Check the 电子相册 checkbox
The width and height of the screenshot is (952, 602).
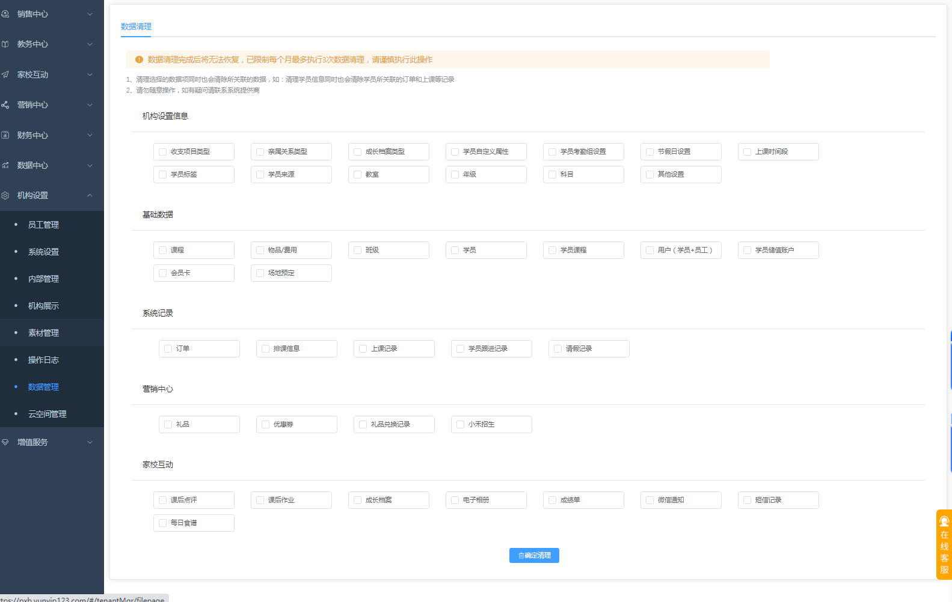coord(455,500)
